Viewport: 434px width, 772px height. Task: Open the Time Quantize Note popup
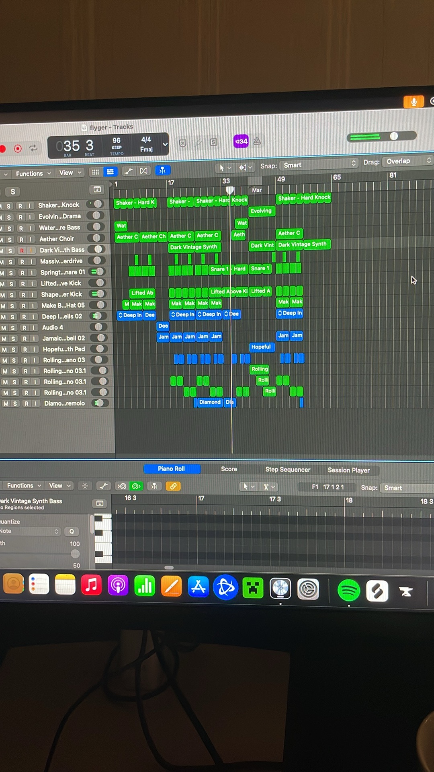coord(30,531)
